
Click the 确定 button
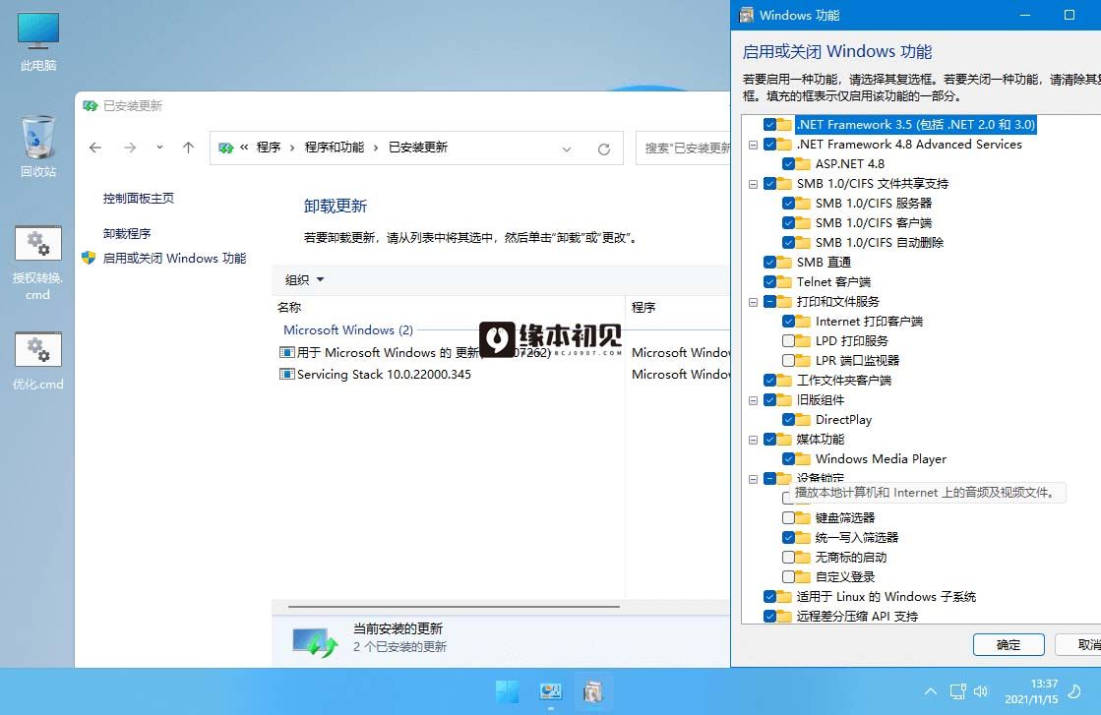tap(1009, 645)
